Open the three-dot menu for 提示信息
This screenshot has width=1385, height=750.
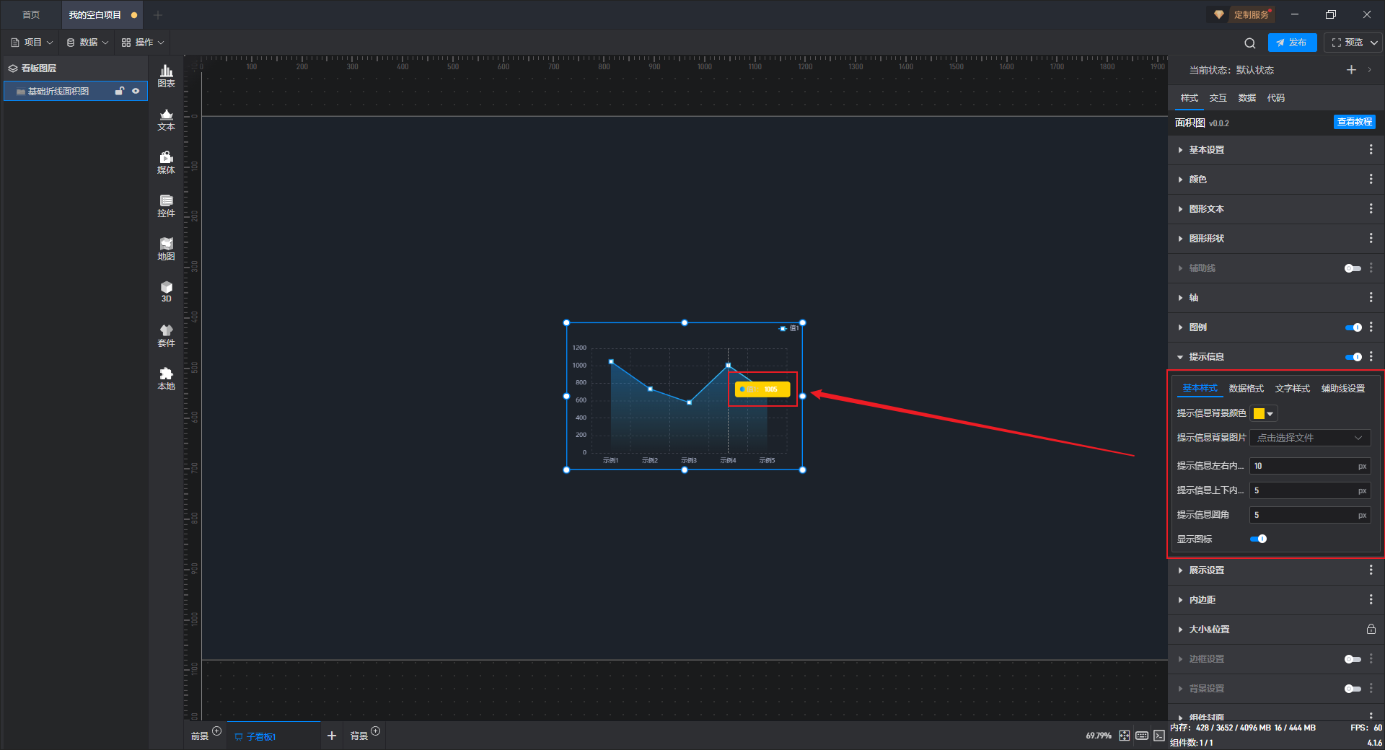(x=1371, y=357)
